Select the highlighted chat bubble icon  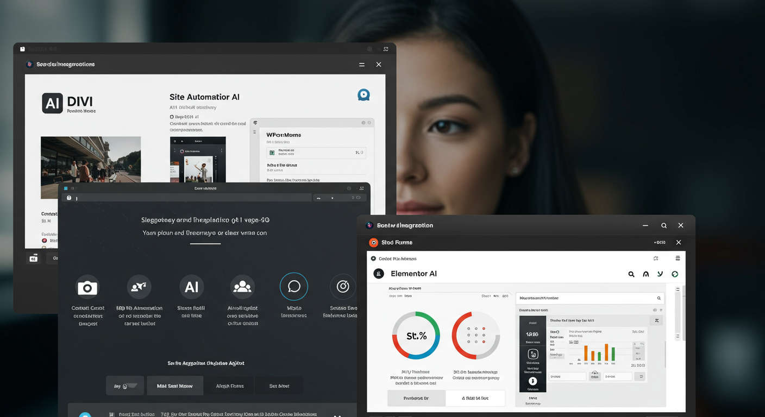pos(294,287)
